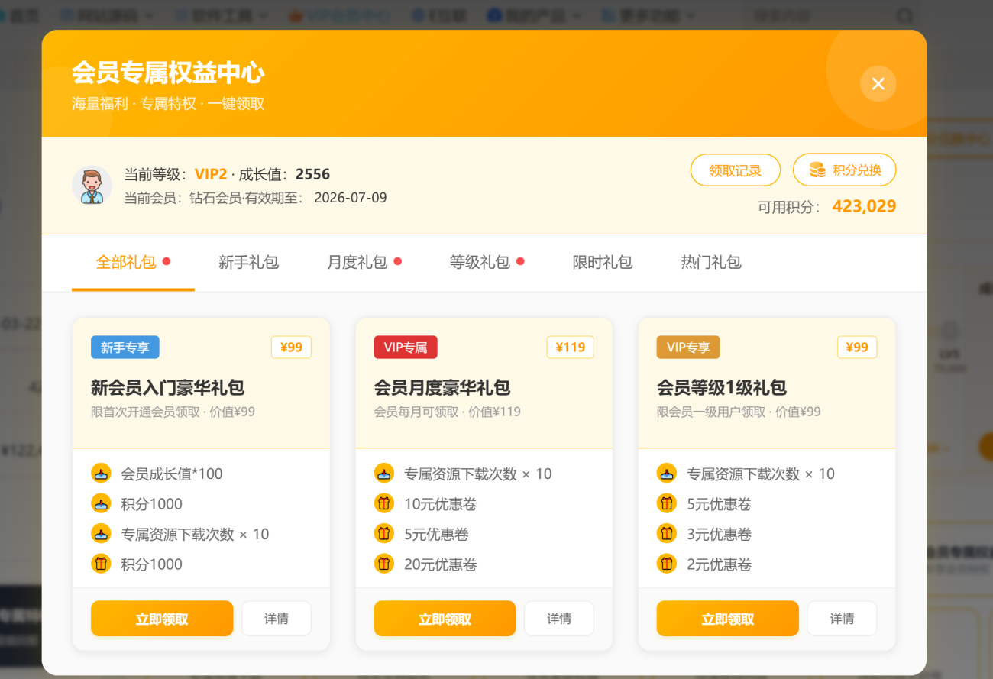Click the gift icon beside 20元优惠卷

tap(383, 564)
